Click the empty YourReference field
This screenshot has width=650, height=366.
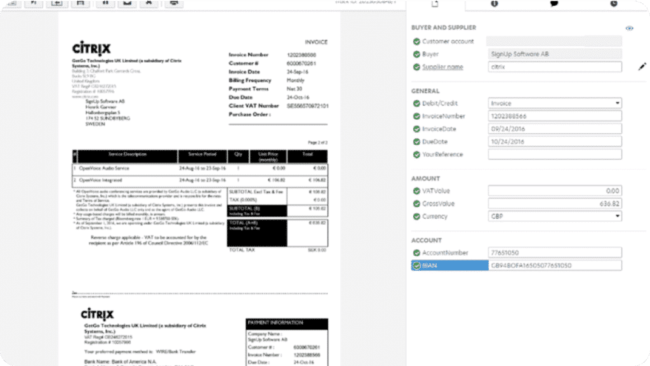pyautogui.click(x=555, y=154)
